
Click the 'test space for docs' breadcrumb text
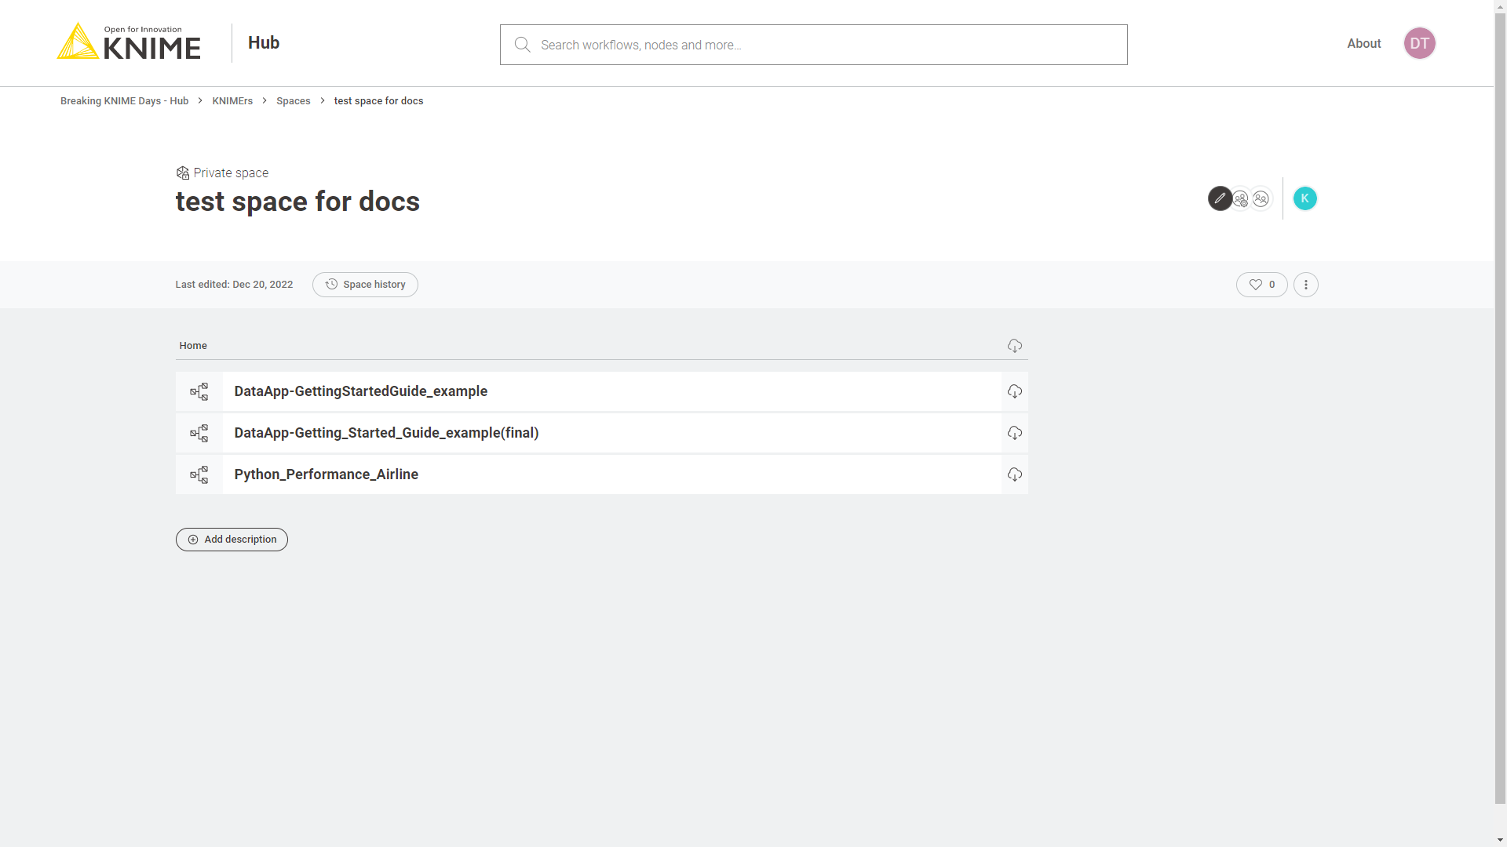pos(378,101)
